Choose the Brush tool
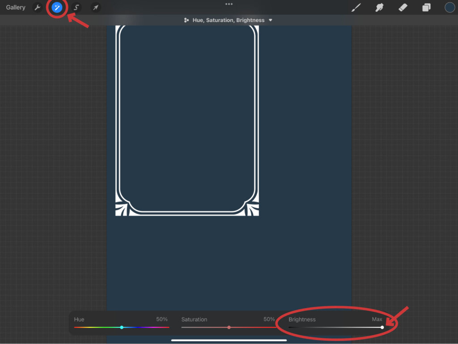This screenshot has width=458, height=344. 356,8
